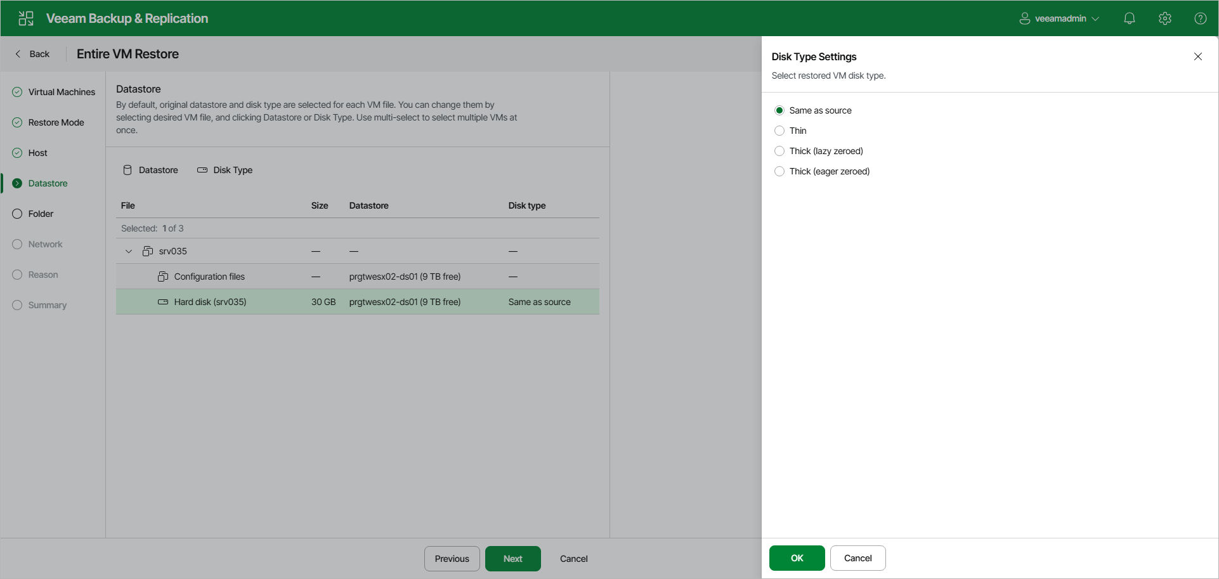Open the notifications bell icon
Screen dimensions: 1219x579
click(1130, 18)
